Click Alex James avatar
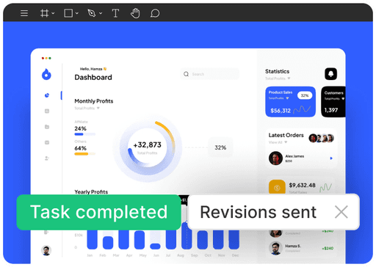 pos(275,158)
